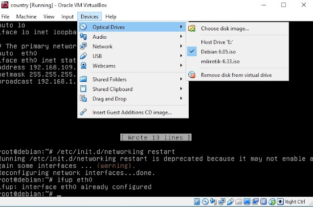Click the 'Wrote 13 lines' status message
Image resolution: width=313 pixels, height=207 pixels.
(156, 138)
